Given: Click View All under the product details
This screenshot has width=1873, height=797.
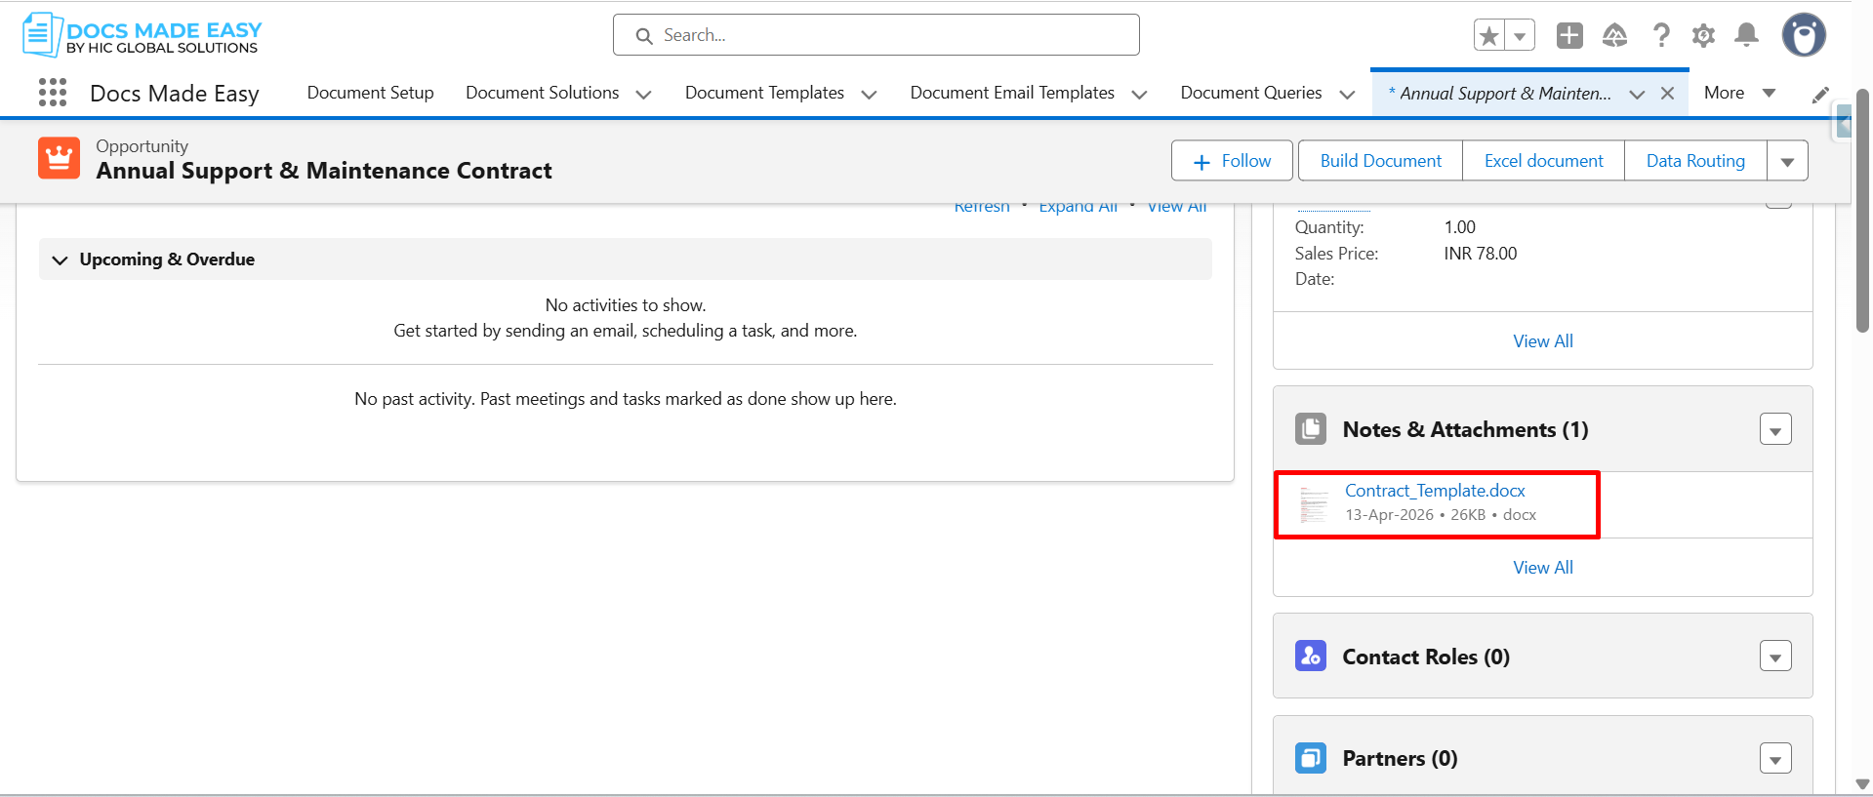Looking at the screenshot, I should coord(1543,341).
